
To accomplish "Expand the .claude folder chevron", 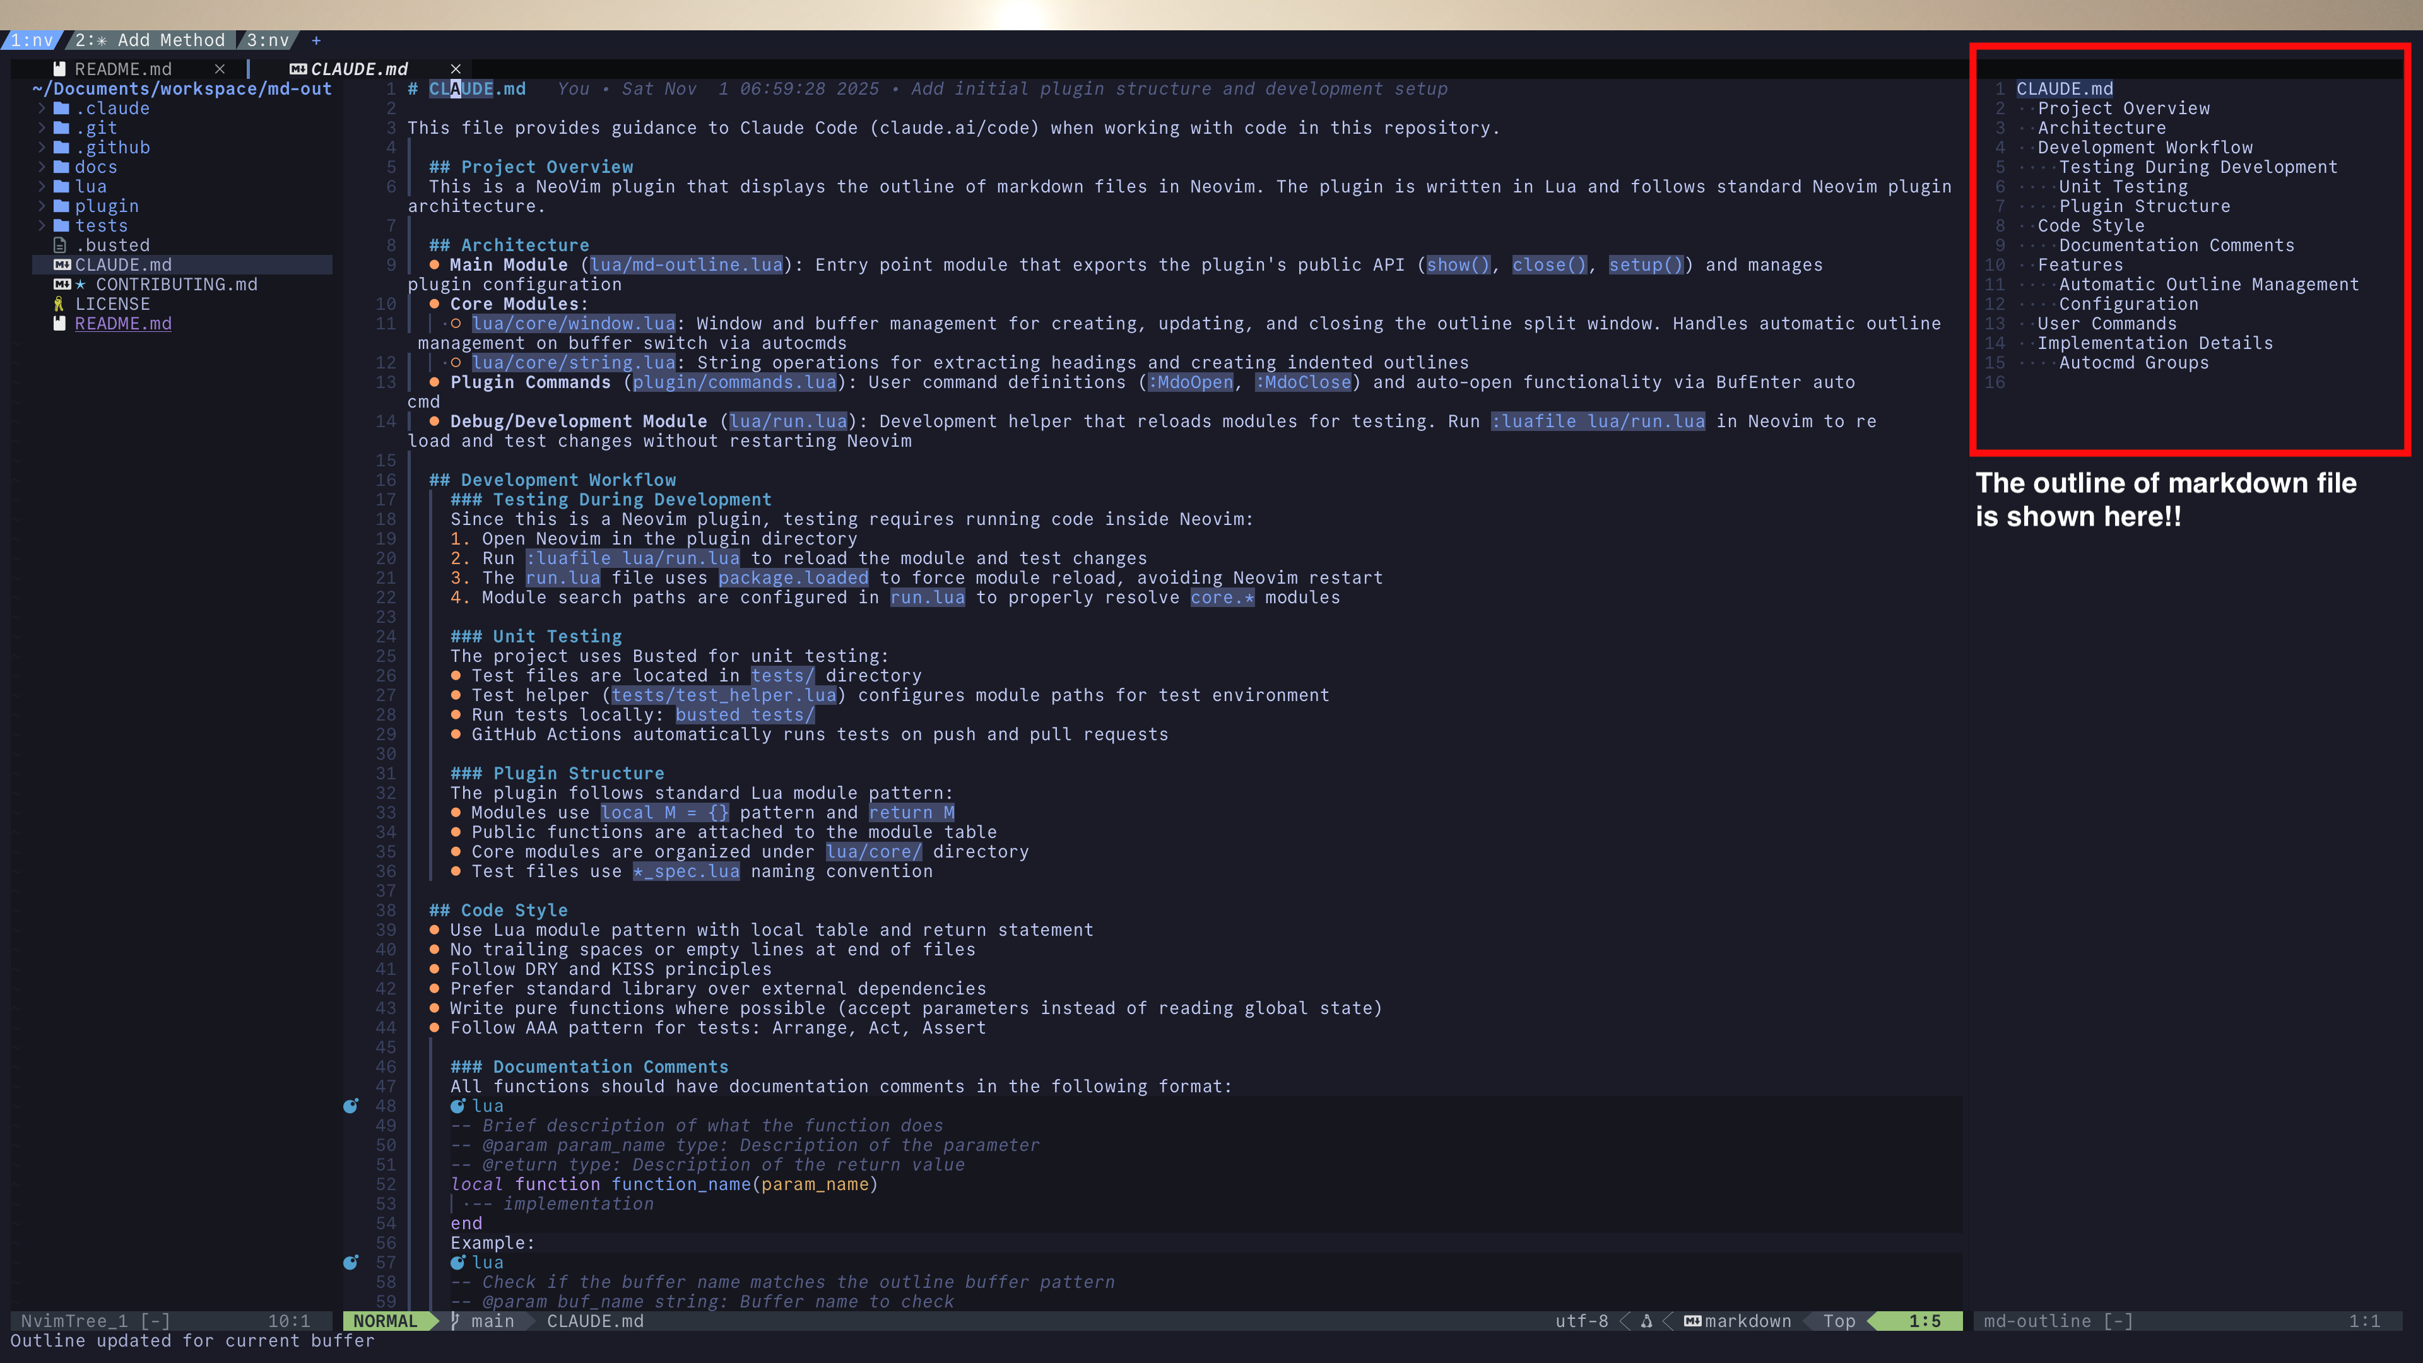I will 42,108.
